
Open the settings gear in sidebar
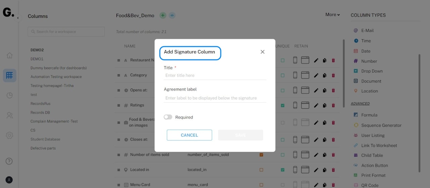coord(9,136)
